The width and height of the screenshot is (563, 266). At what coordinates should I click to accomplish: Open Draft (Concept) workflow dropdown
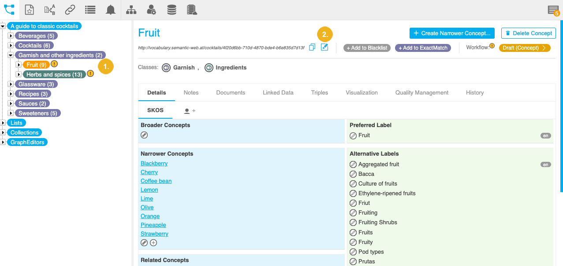[524, 48]
